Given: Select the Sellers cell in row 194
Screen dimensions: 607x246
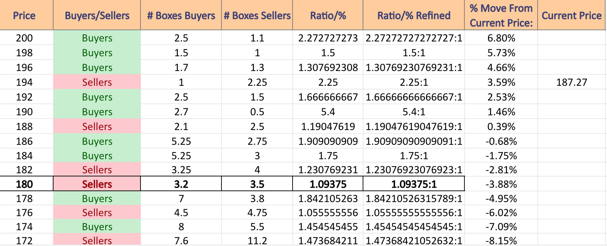Looking at the screenshot, I should [x=97, y=82].
